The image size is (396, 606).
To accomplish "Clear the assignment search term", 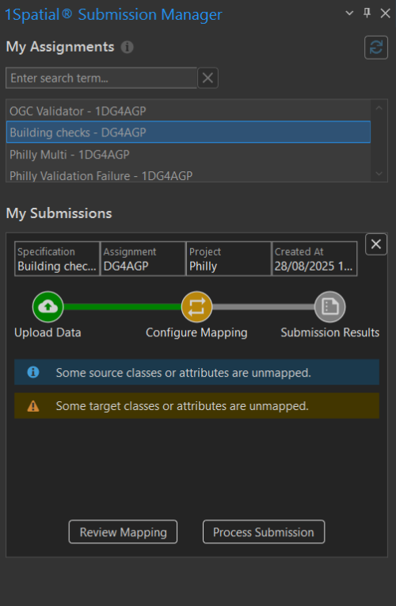I will pos(208,78).
